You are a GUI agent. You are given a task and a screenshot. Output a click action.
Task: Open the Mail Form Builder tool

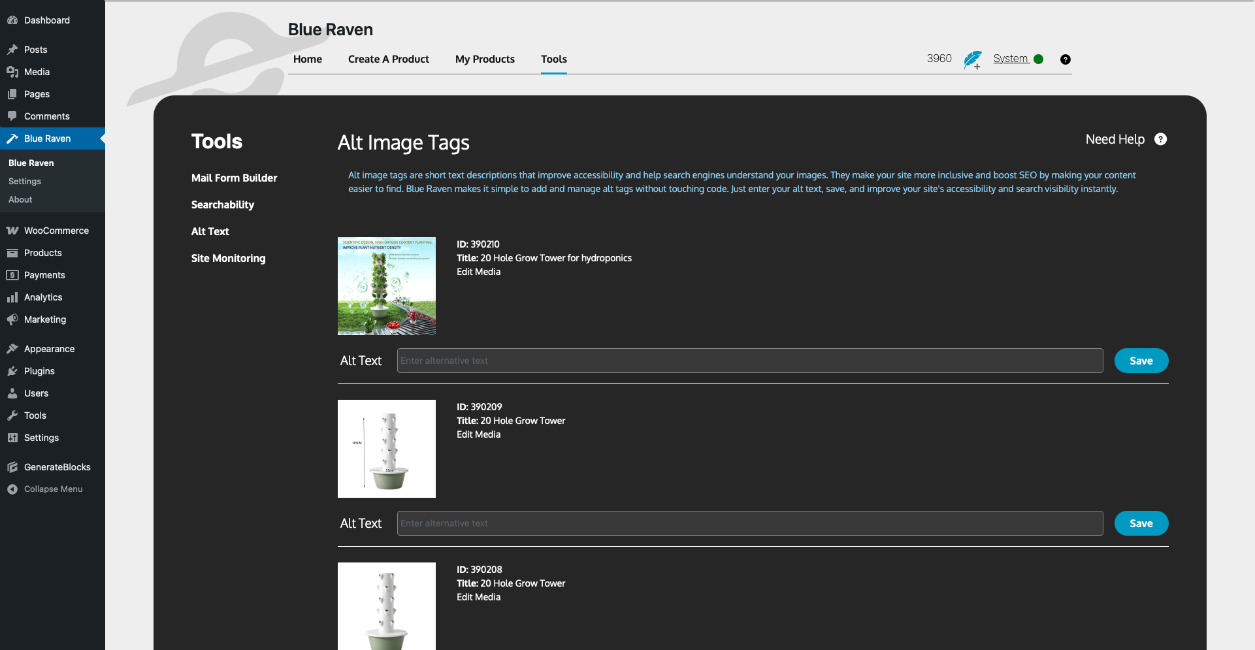click(x=234, y=178)
